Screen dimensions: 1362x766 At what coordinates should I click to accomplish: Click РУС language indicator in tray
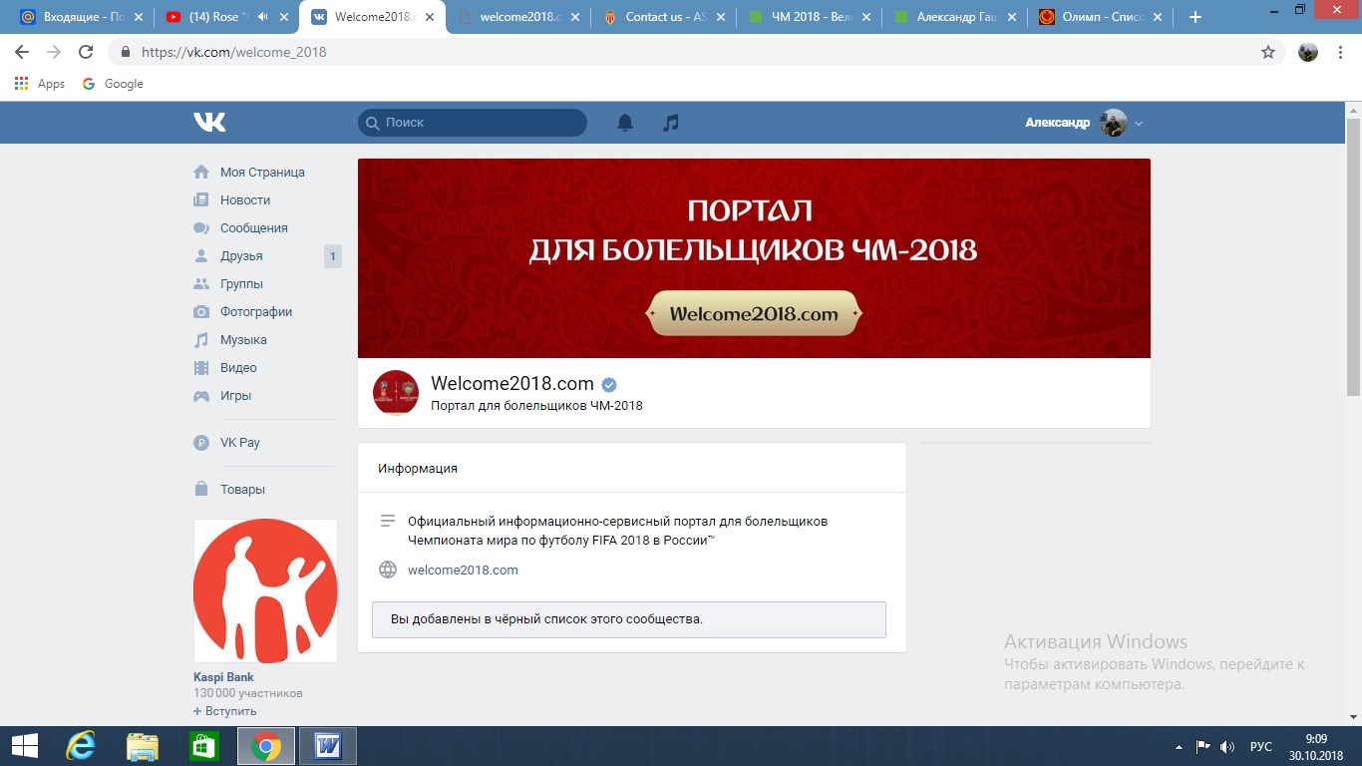(1261, 746)
